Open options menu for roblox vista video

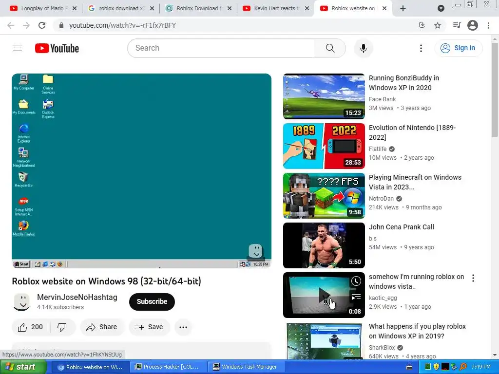[x=473, y=278]
